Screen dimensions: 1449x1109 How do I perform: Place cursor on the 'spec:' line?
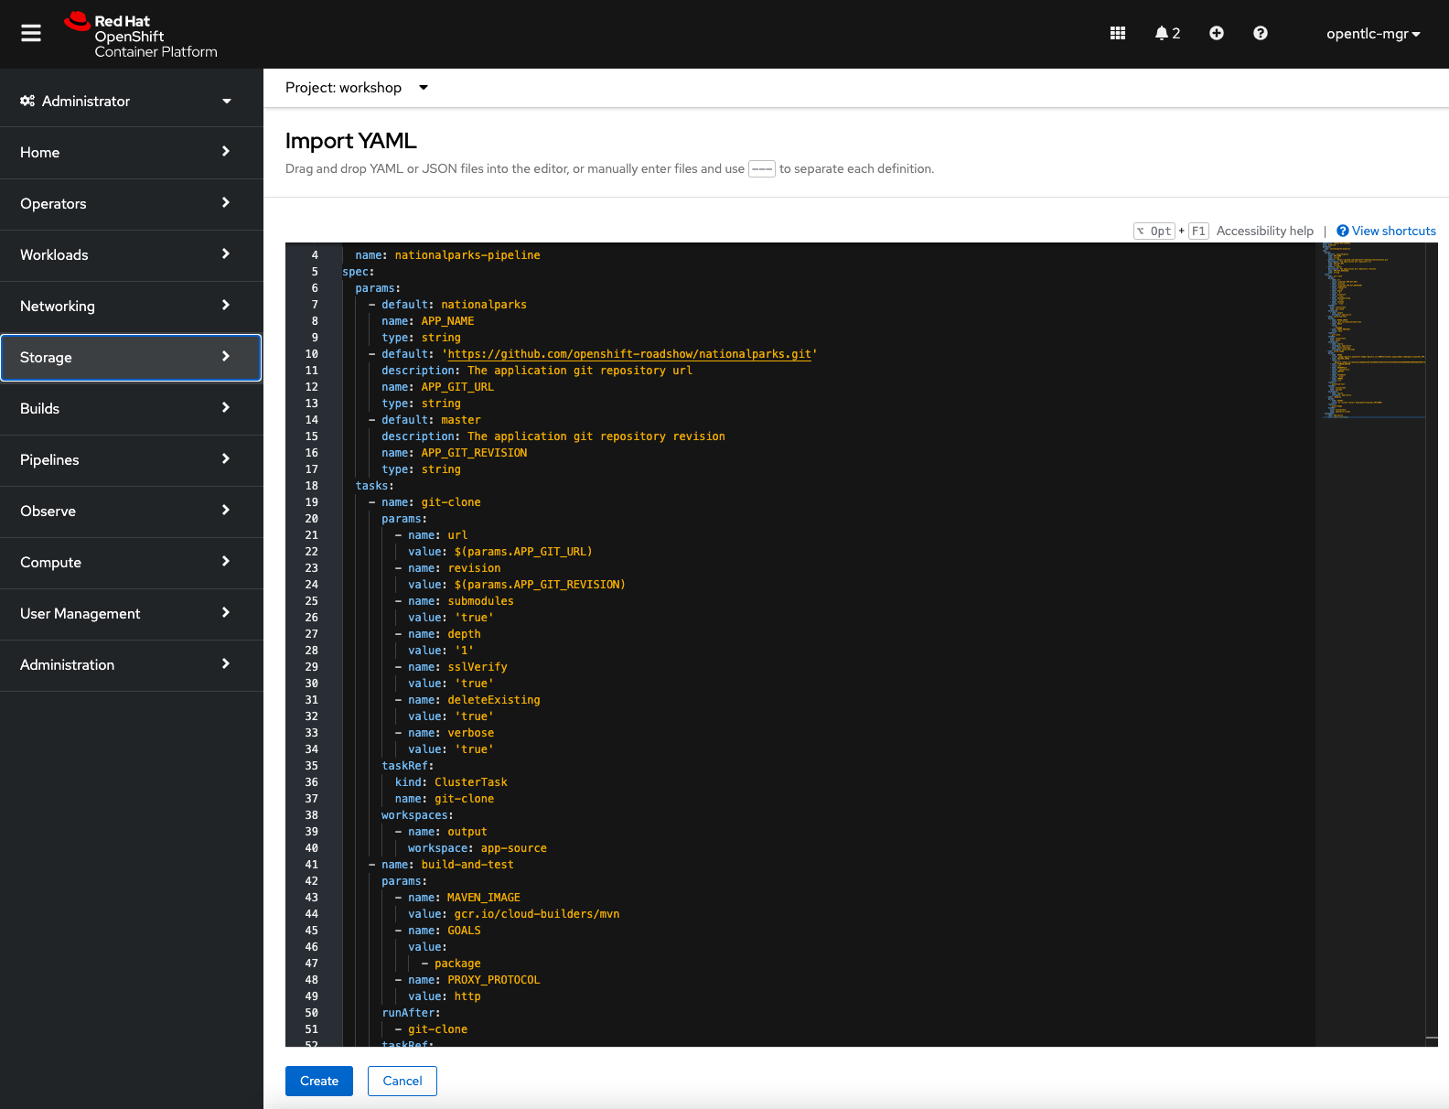point(359,272)
